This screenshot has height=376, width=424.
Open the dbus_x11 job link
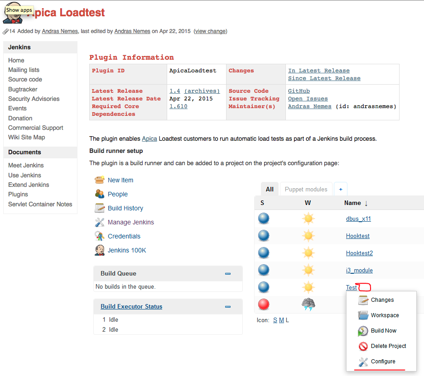pos(358,219)
